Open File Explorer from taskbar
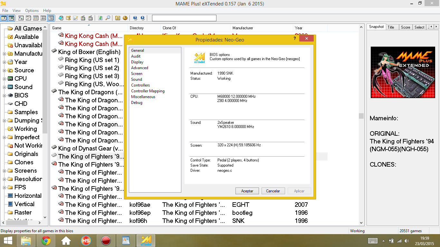The image size is (440, 247). [x=26, y=241]
